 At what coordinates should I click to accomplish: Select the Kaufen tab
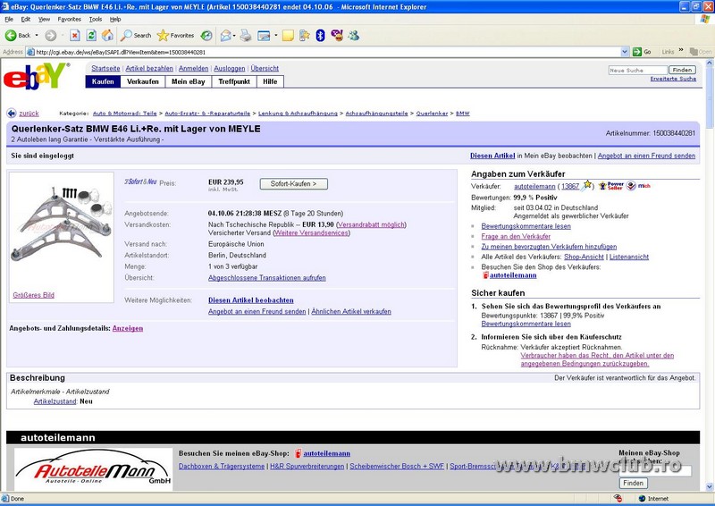[x=103, y=81]
